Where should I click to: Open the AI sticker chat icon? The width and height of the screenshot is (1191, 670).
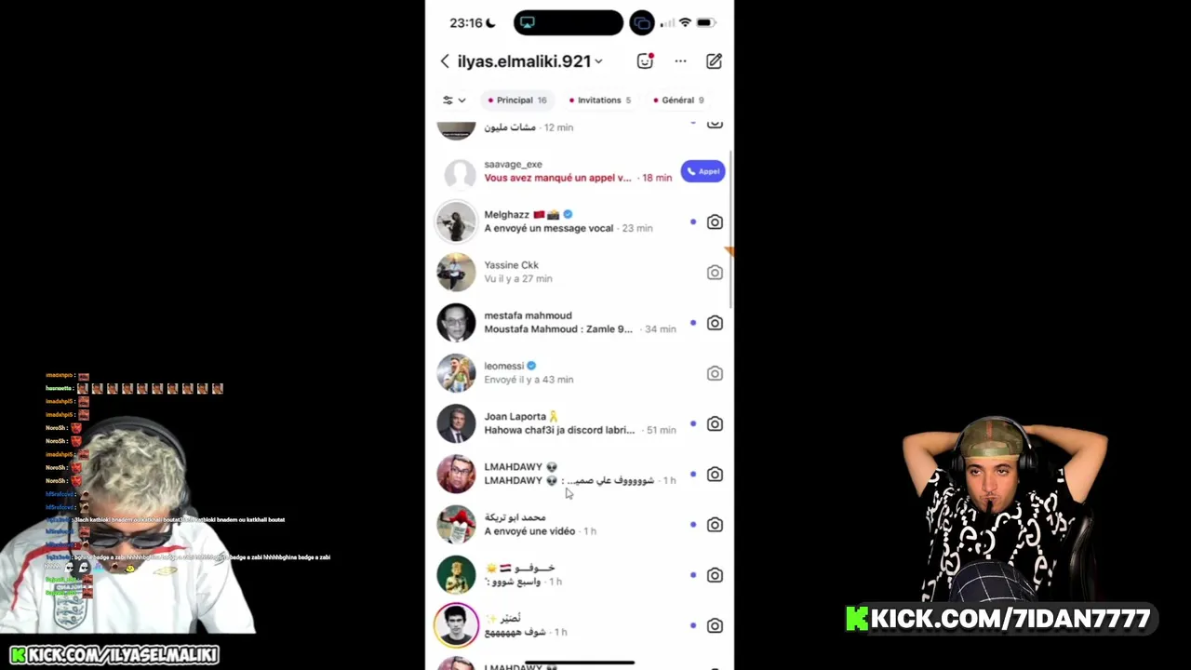click(645, 61)
